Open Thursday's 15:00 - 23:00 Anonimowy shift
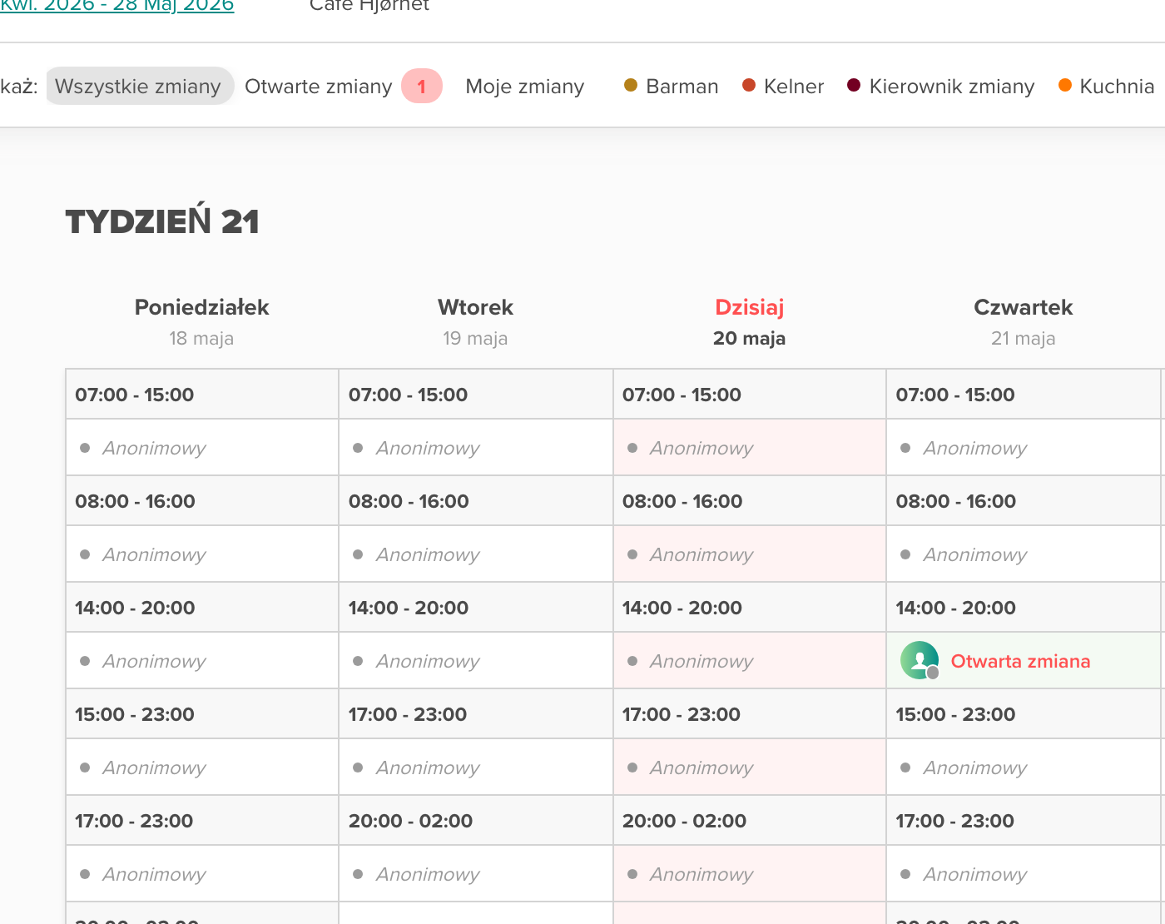The width and height of the screenshot is (1165, 924). tap(1024, 768)
